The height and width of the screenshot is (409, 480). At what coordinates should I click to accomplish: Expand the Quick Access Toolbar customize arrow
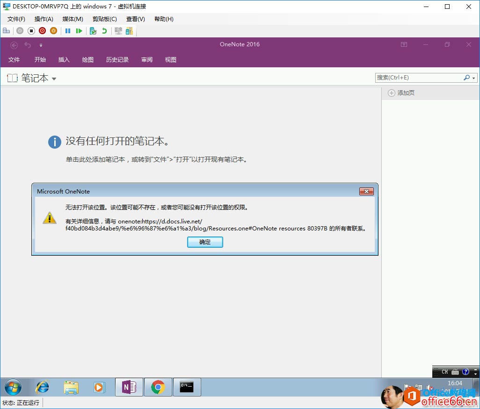click(x=41, y=45)
